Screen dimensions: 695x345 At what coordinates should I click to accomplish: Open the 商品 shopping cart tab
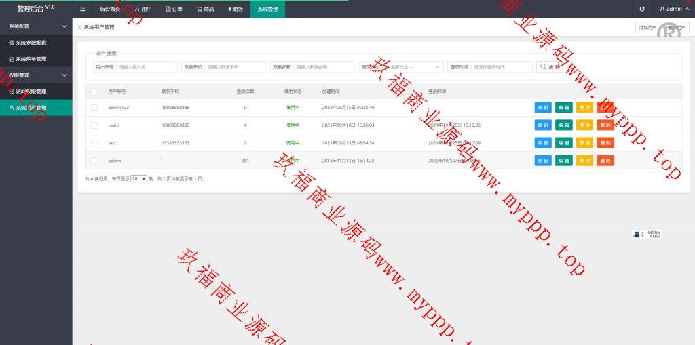pos(205,9)
